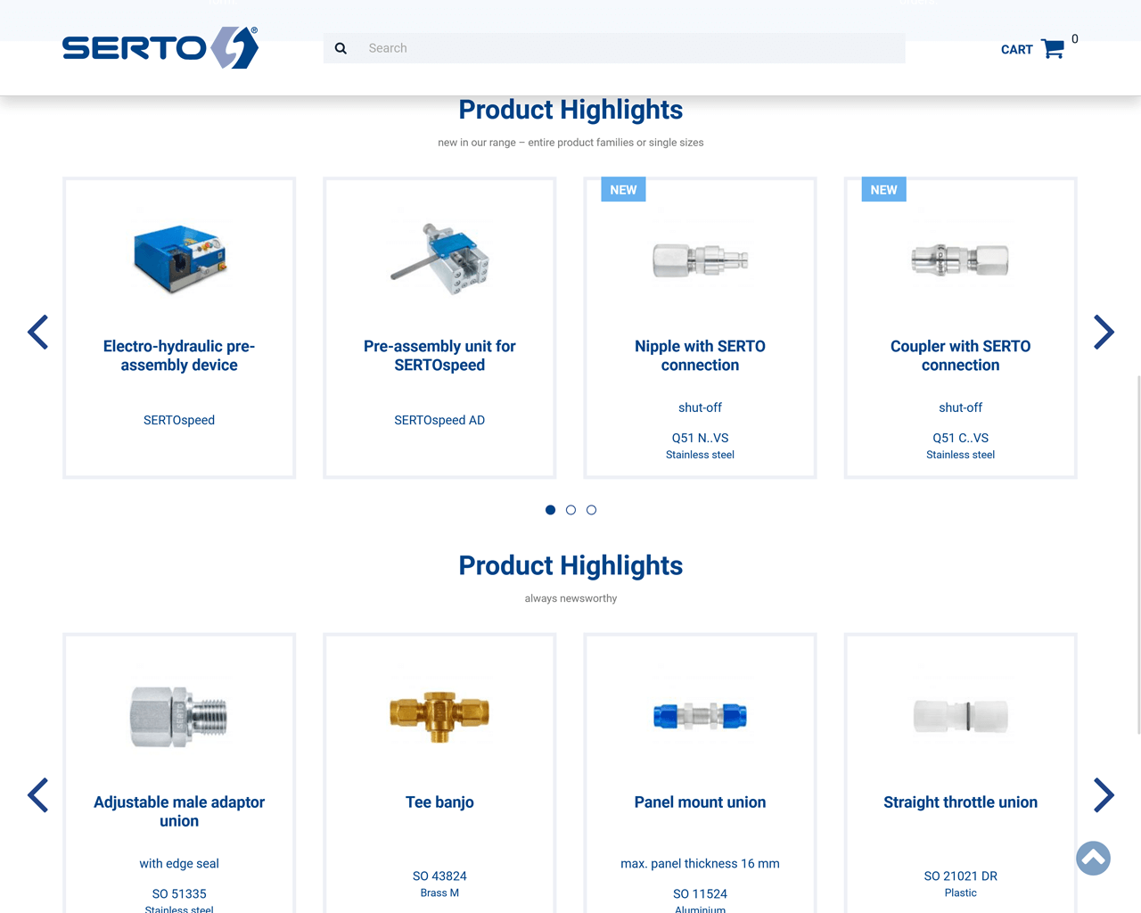
Task: Open Coupler with SERTO connection image
Action: pyautogui.click(x=960, y=259)
